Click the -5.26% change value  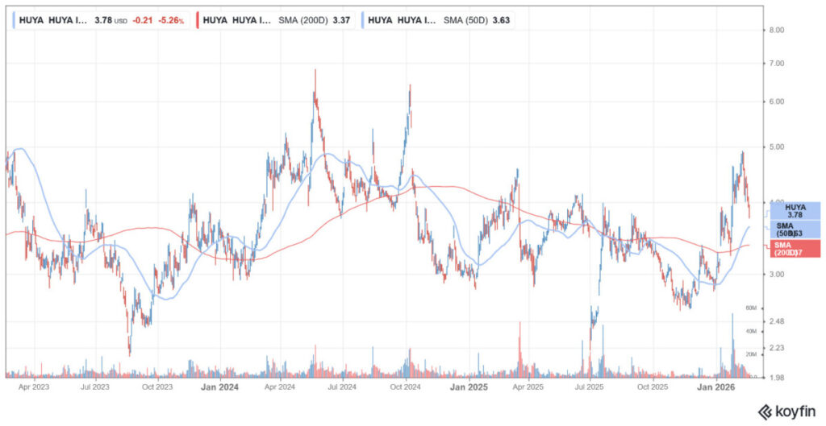[x=170, y=19]
